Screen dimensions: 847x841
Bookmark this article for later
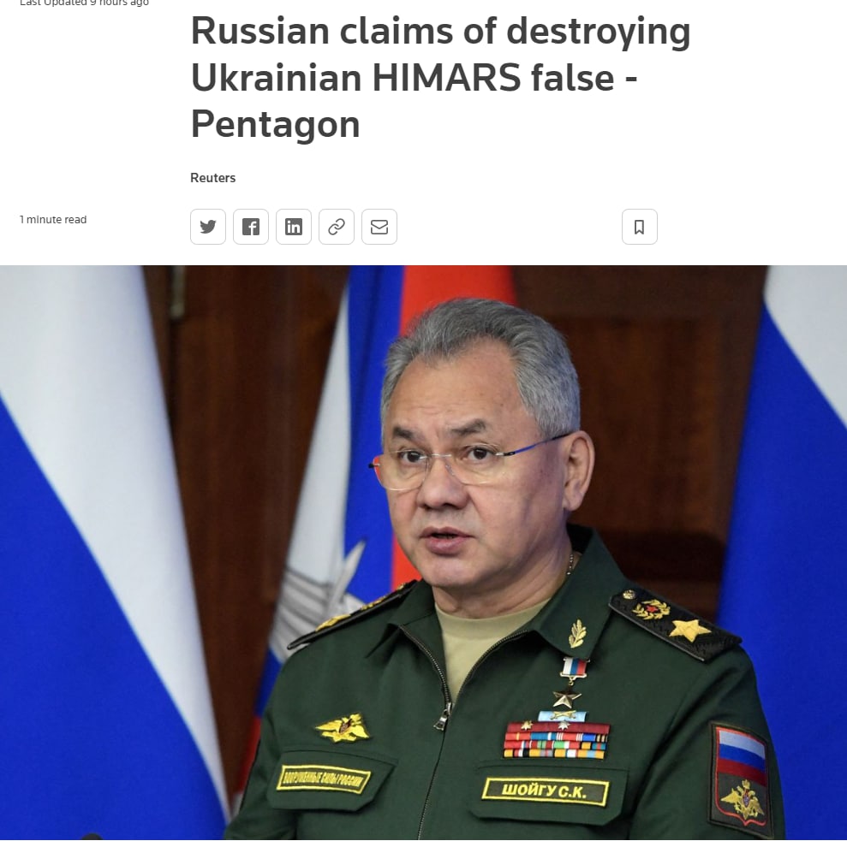640,227
